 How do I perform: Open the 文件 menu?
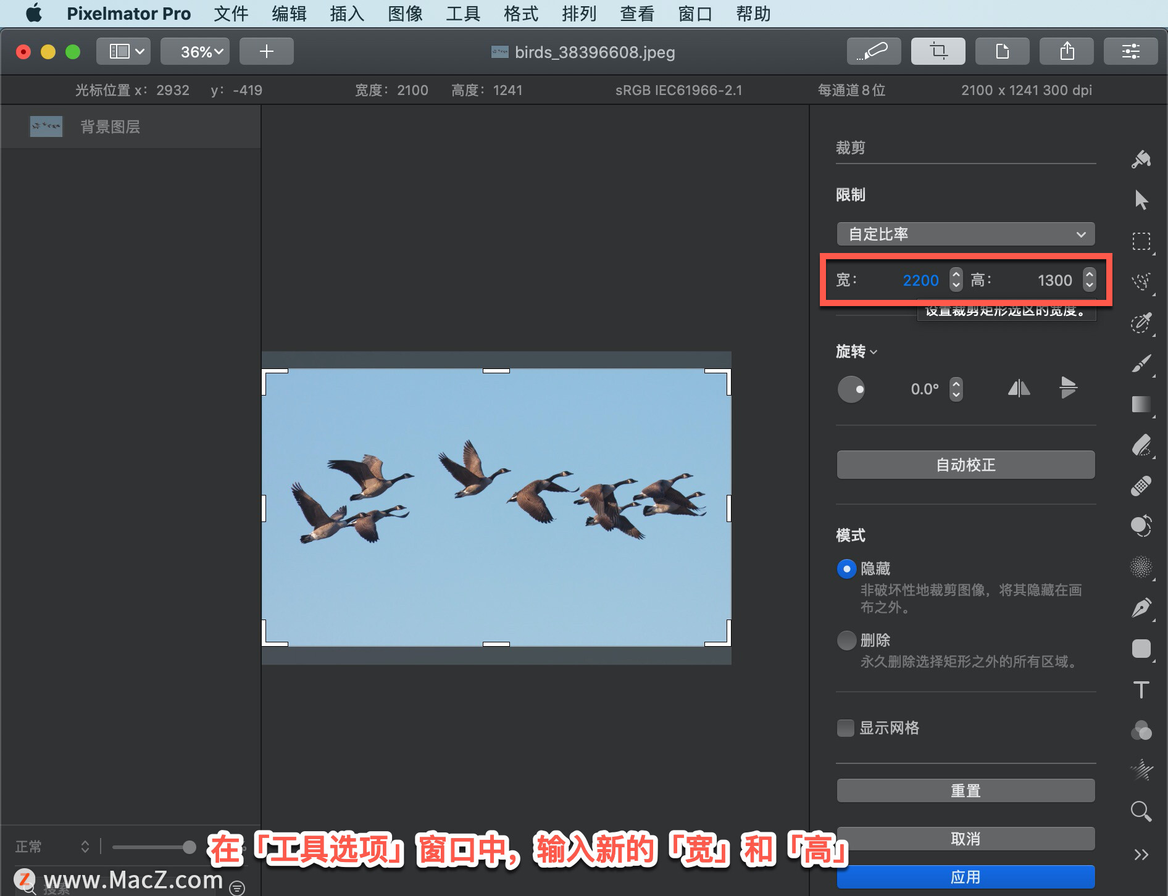point(231,14)
